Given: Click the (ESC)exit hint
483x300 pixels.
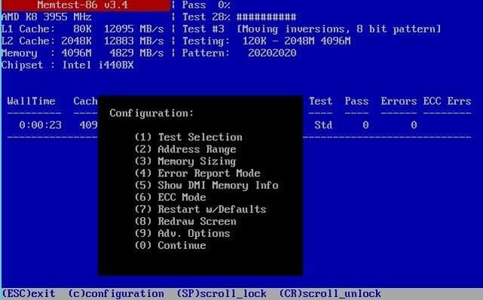Looking at the screenshot, I should tap(29, 293).
